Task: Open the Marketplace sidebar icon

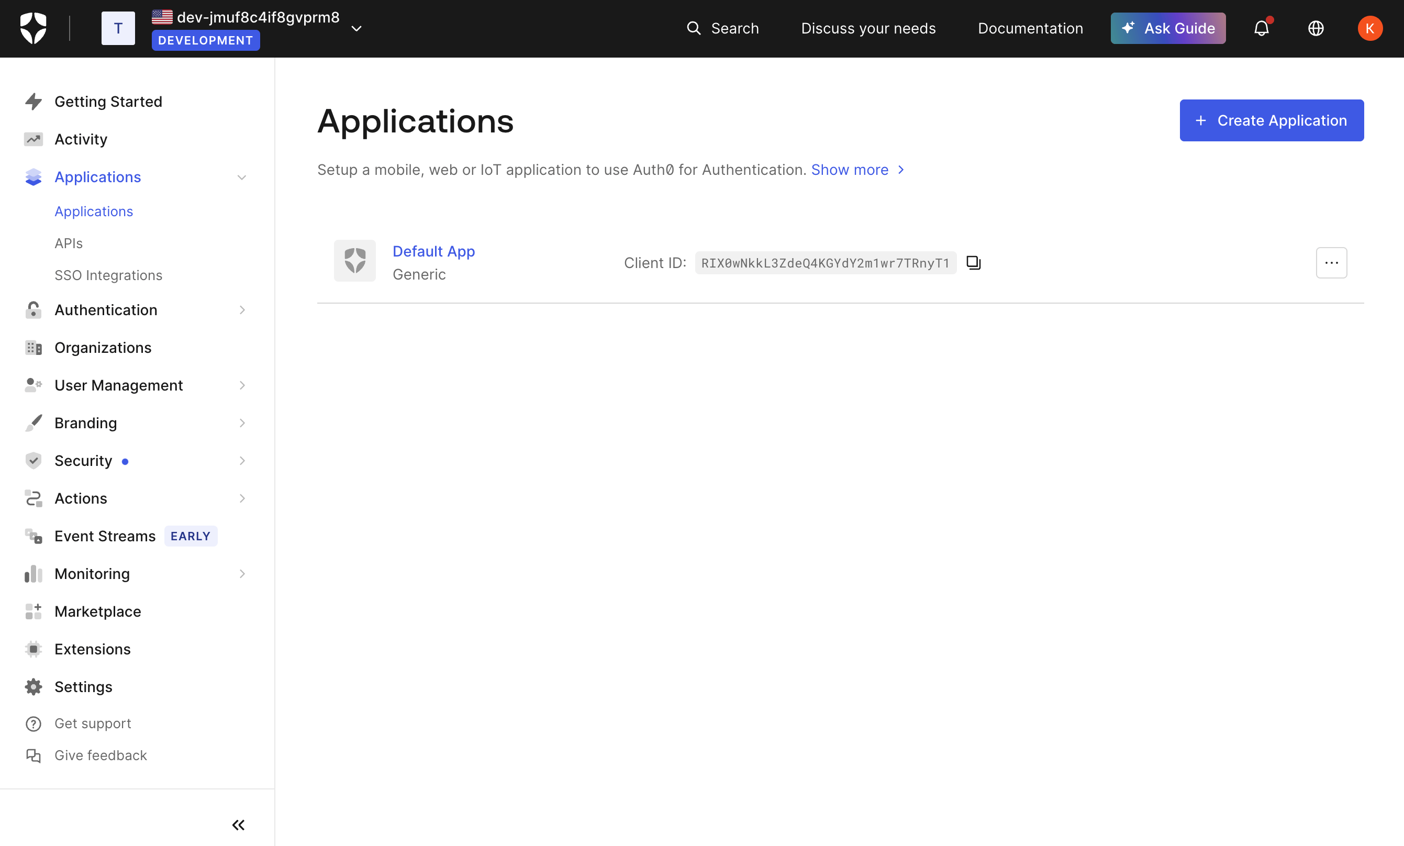Action: (x=33, y=611)
